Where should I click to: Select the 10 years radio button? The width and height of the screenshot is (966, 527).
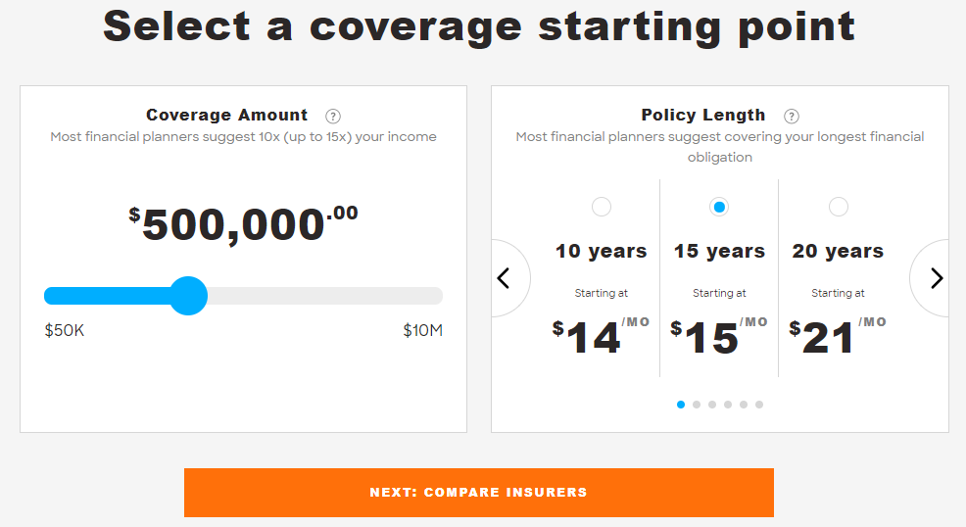[x=602, y=207]
